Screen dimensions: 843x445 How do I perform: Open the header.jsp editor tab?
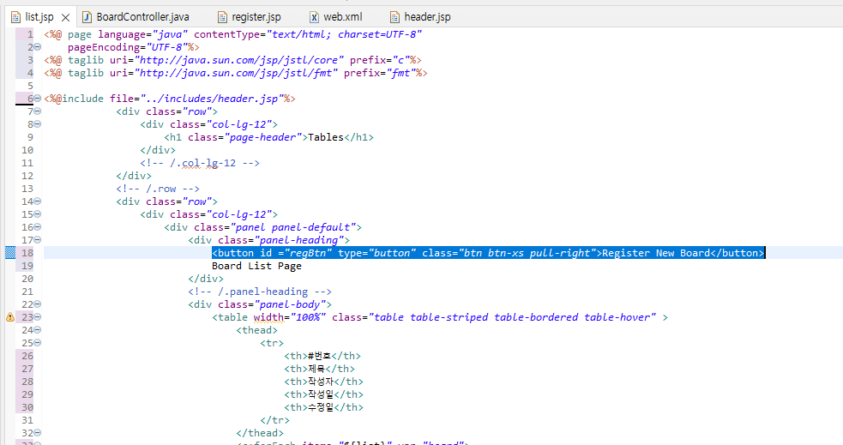tap(427, 17)
